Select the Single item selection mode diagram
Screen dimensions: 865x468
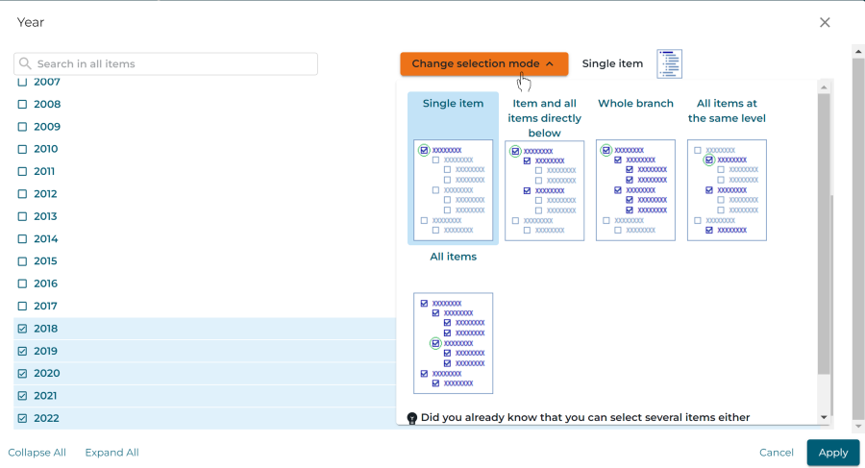453,190
